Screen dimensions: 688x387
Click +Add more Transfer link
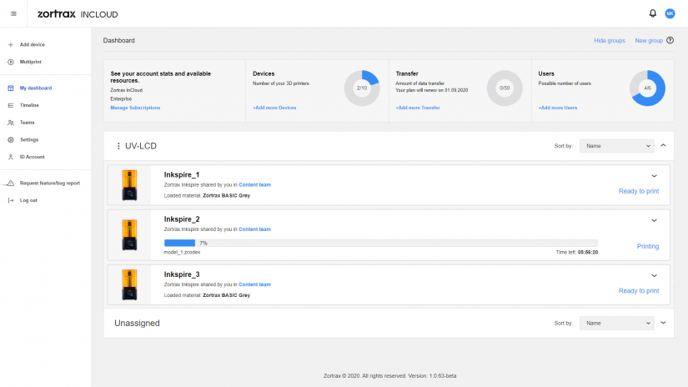pos(418,108)
